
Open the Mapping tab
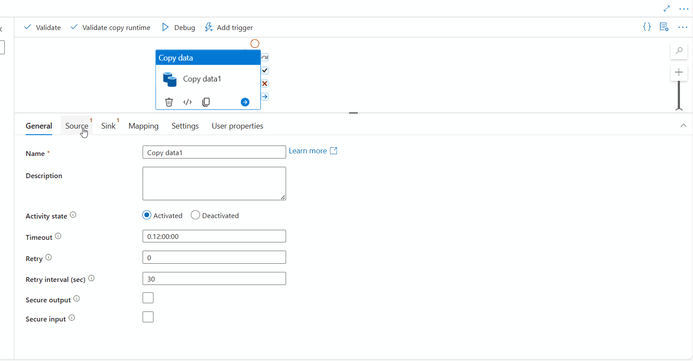pos(143,126)
